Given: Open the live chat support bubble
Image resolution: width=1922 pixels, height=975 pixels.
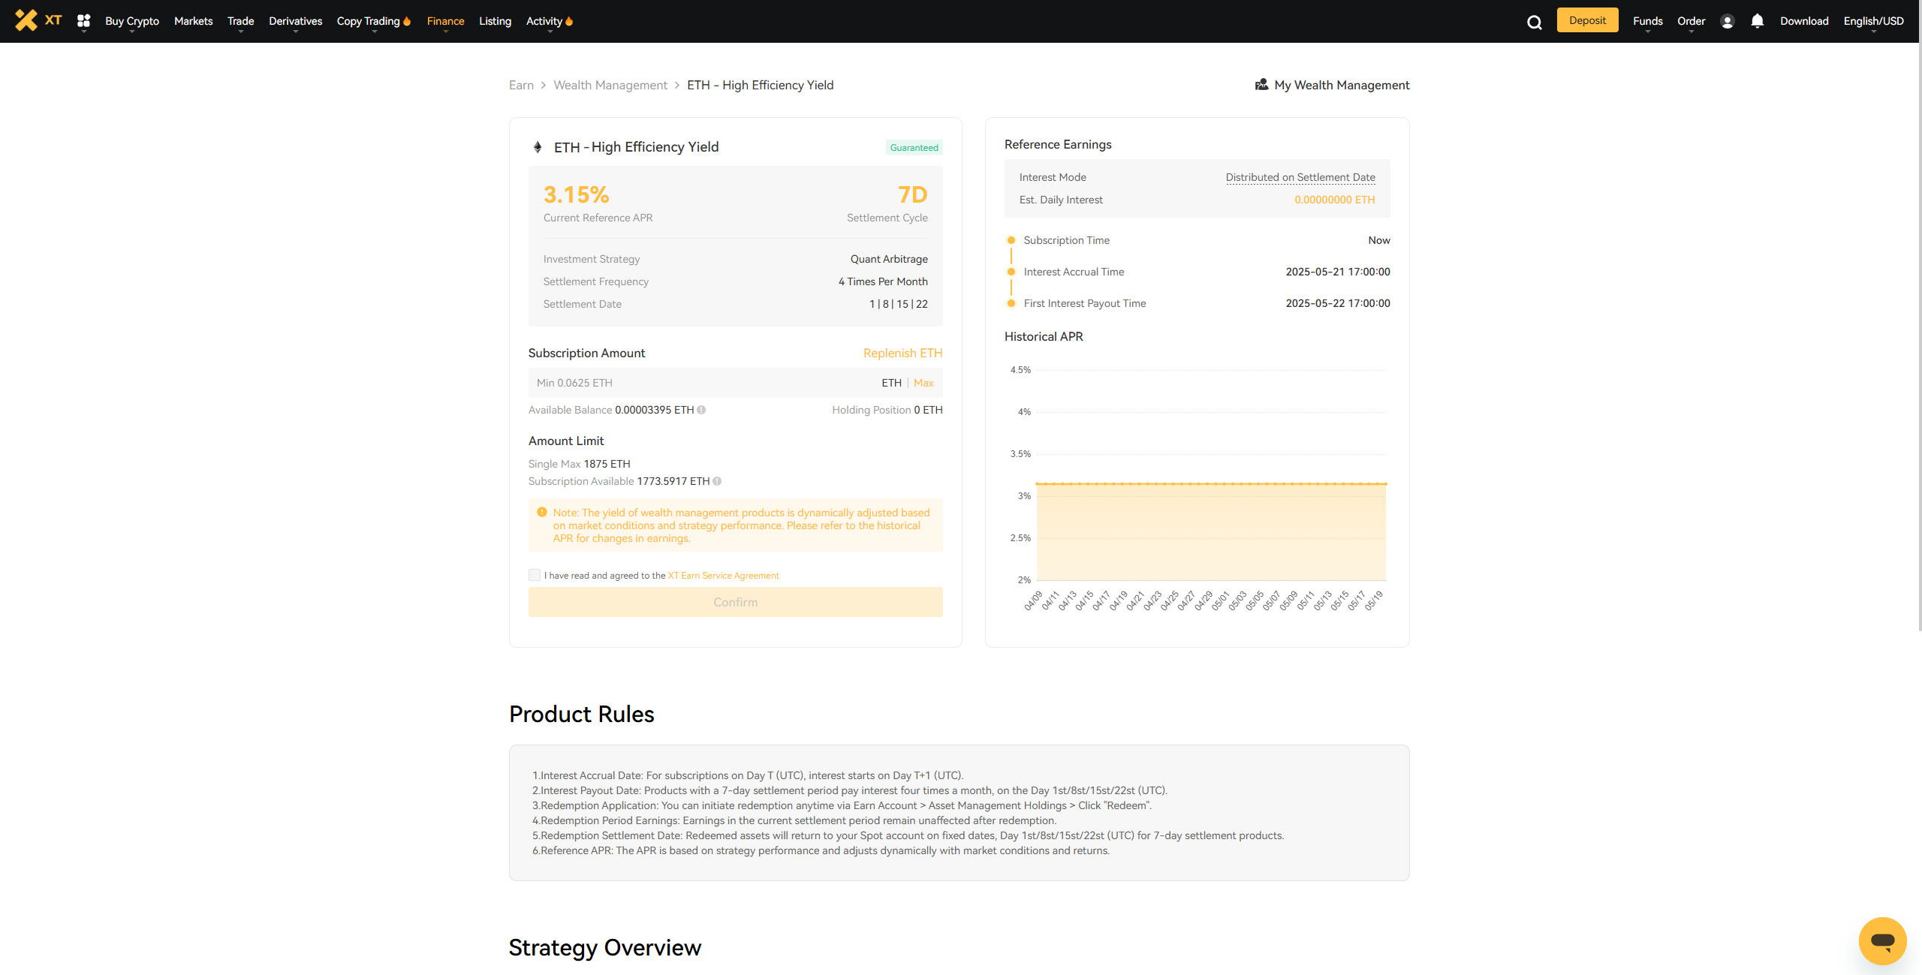Looking at the screenshot, I should coord(1881,940).
